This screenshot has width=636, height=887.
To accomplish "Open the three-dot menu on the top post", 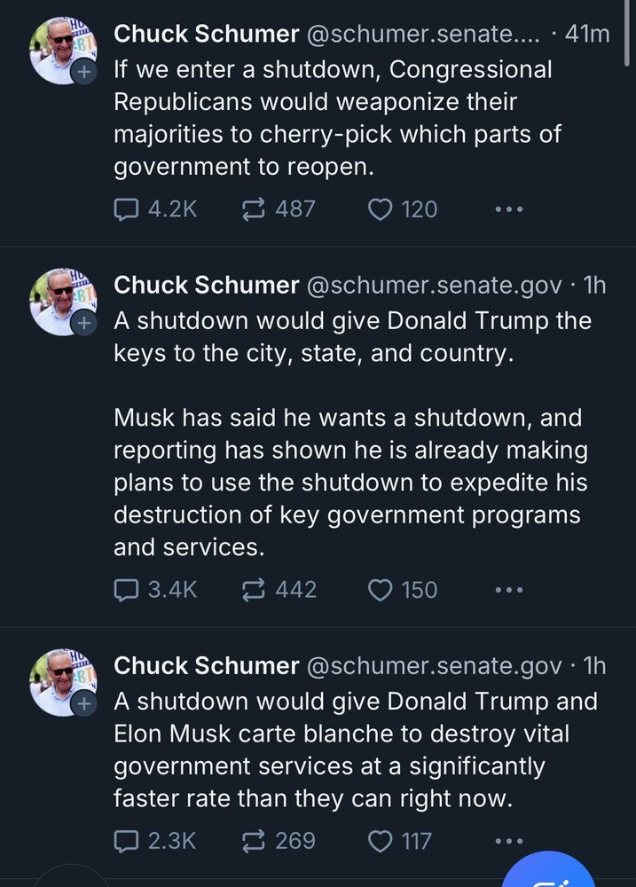I will 508,209.
